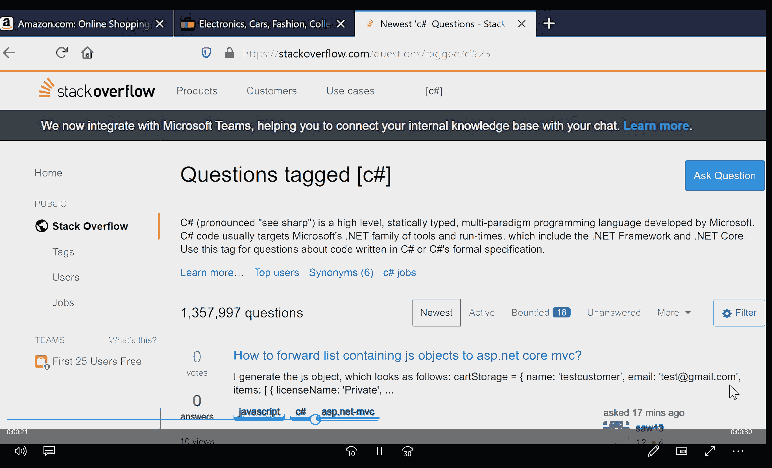Open tracking protection shield icon
The height and width of the screenshot is (468, 772).
[206, 53]
